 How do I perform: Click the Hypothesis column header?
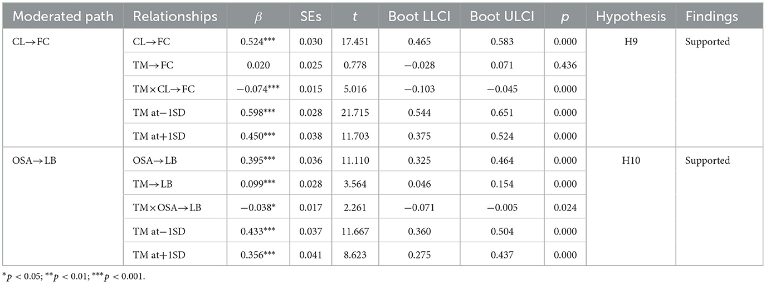tap(631, 17)
